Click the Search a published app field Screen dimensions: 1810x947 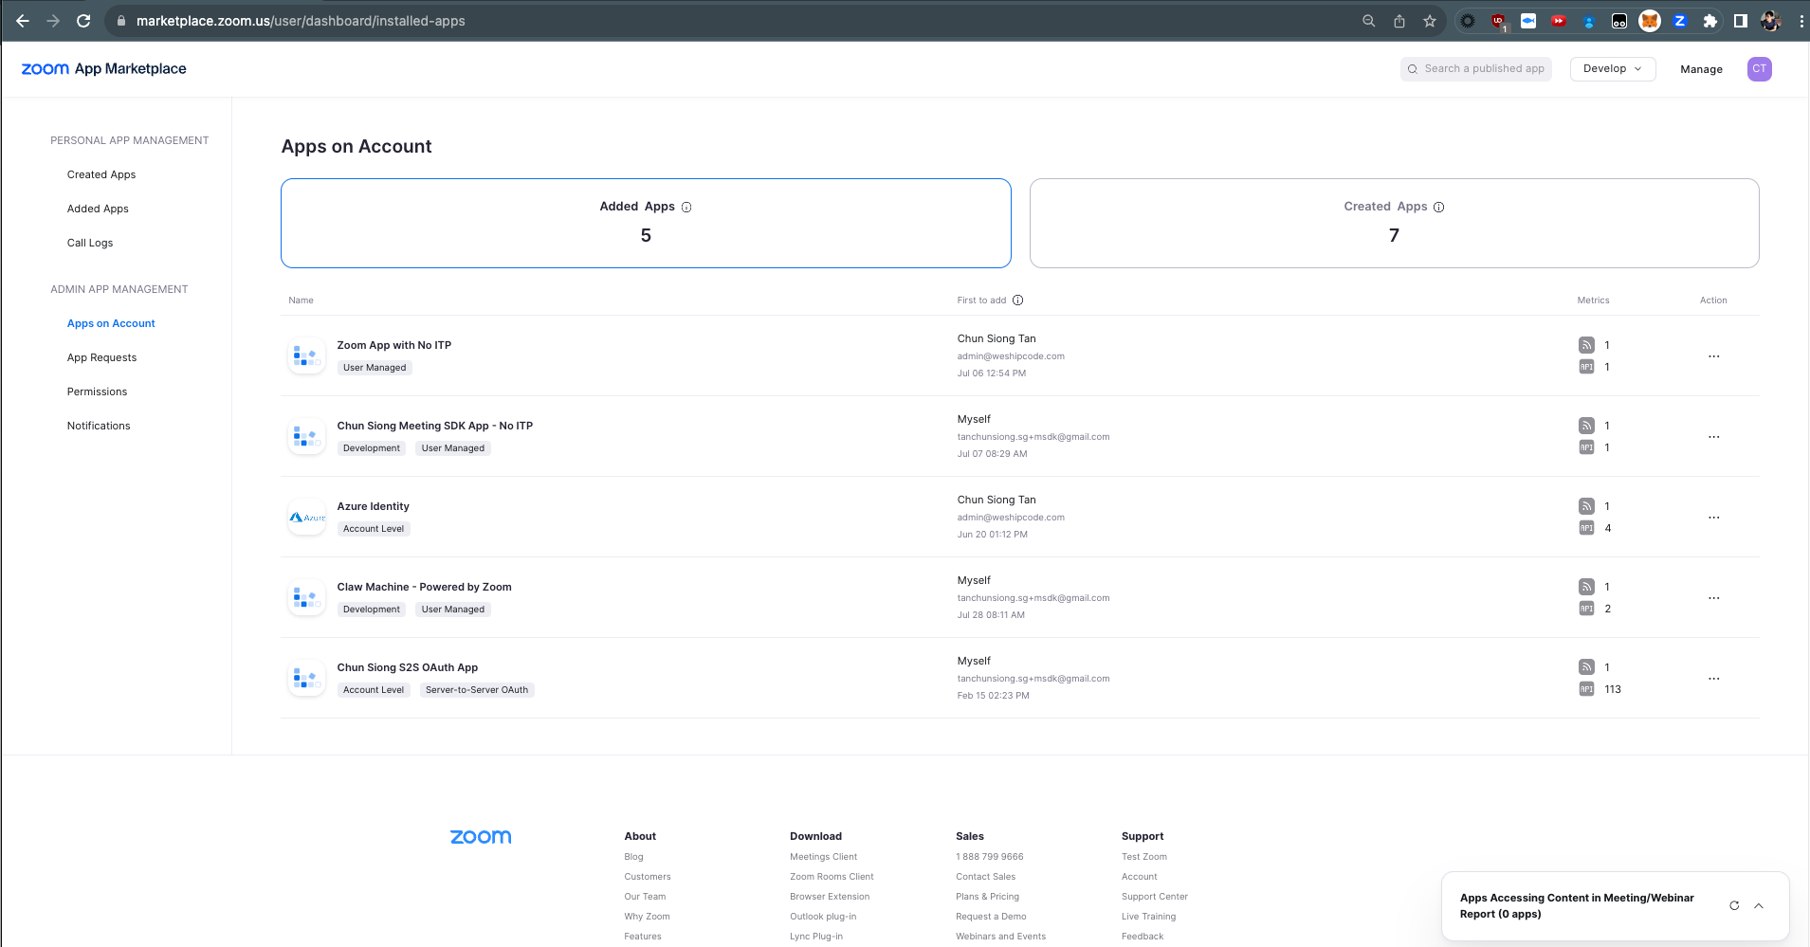tap(1476, 69)
